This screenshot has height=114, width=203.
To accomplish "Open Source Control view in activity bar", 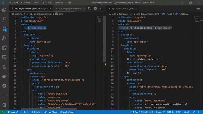I will [x=4, y=29].
